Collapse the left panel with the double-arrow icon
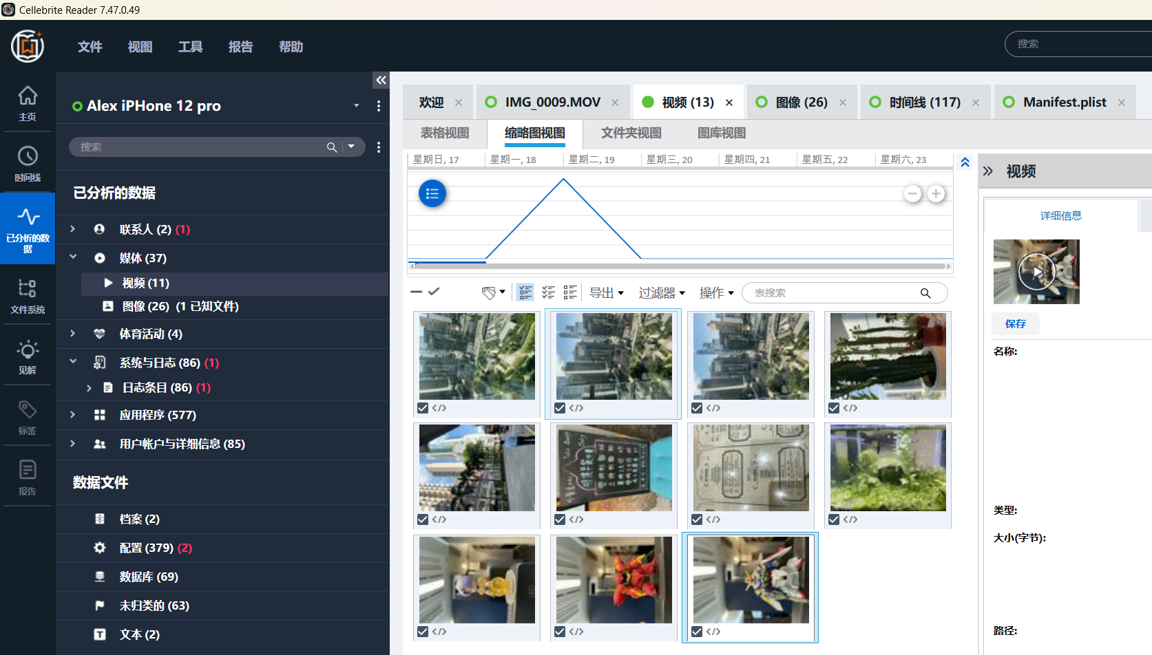 coord(381,80)
